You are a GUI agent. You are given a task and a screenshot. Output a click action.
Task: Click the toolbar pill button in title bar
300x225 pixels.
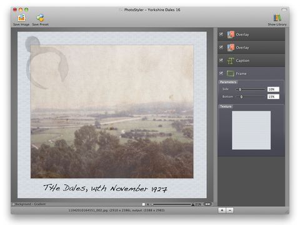coord(284,9)
